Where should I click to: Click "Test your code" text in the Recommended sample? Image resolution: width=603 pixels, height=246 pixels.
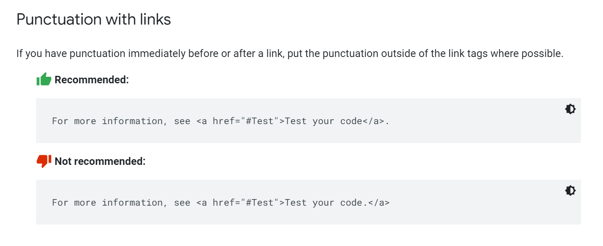coord(324,121)
